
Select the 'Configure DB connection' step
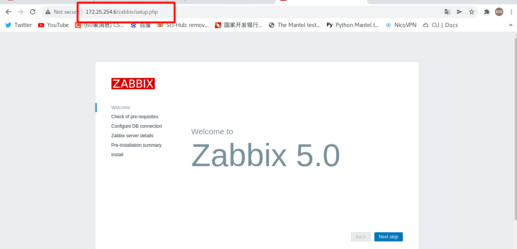[x=136, y=126]
